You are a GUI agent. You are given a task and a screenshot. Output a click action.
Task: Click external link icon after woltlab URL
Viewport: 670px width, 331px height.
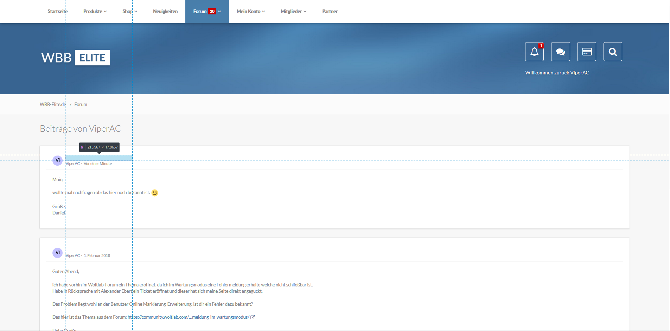[253, 317]
